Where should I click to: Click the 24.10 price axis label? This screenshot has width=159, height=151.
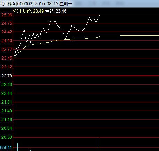(x=7, y=41)
